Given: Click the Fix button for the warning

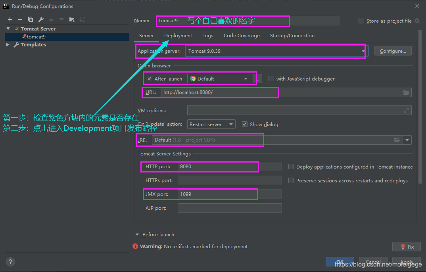Looking at the screenshot, I should coord(407,247).
